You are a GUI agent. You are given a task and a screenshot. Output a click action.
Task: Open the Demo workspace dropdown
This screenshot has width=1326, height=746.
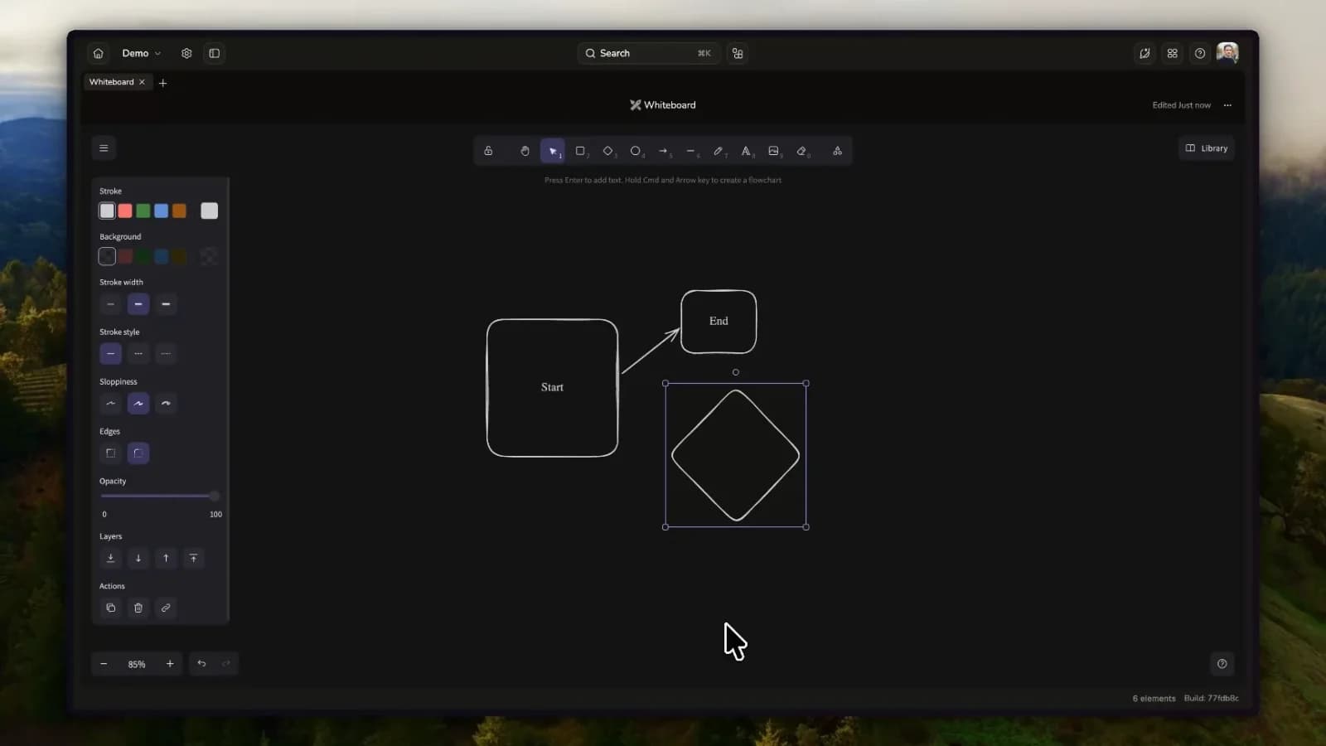(141, 53)
